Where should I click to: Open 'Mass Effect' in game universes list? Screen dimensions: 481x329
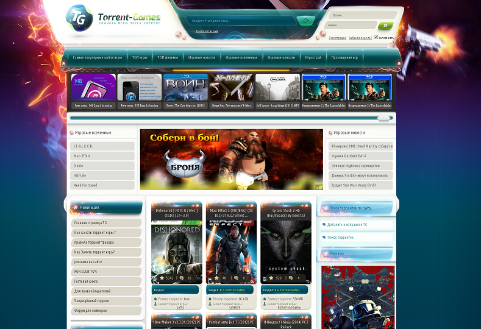(x=102, y=156)
